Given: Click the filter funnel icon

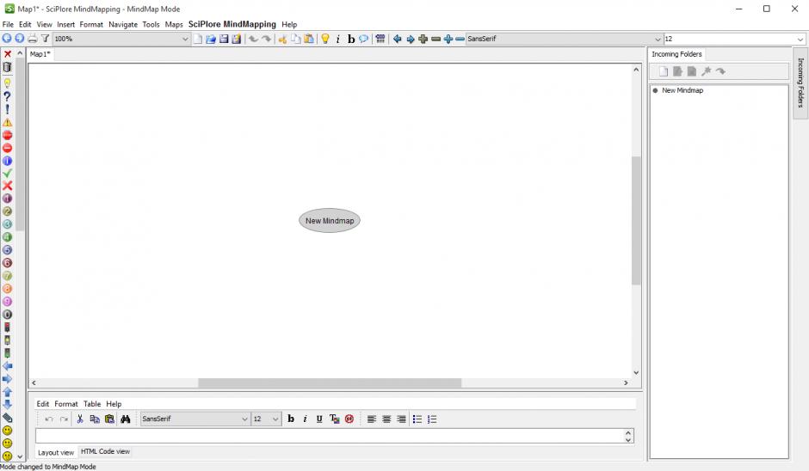Looking at the screenshot, I should click(45, 38).
